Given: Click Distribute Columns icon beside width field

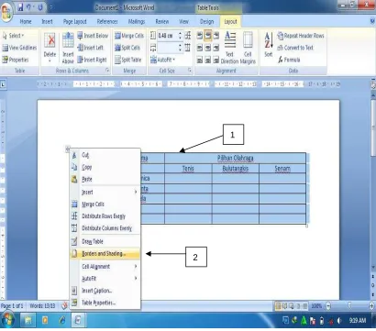Looking at the screenshot, I should tap(188, 48).
